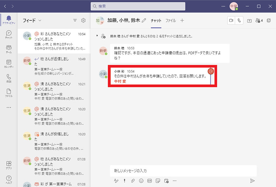This screenshot has width=276, height=187.
Task: Open the 10:20 post by 清 feed item
Action: tap(54, 141)
